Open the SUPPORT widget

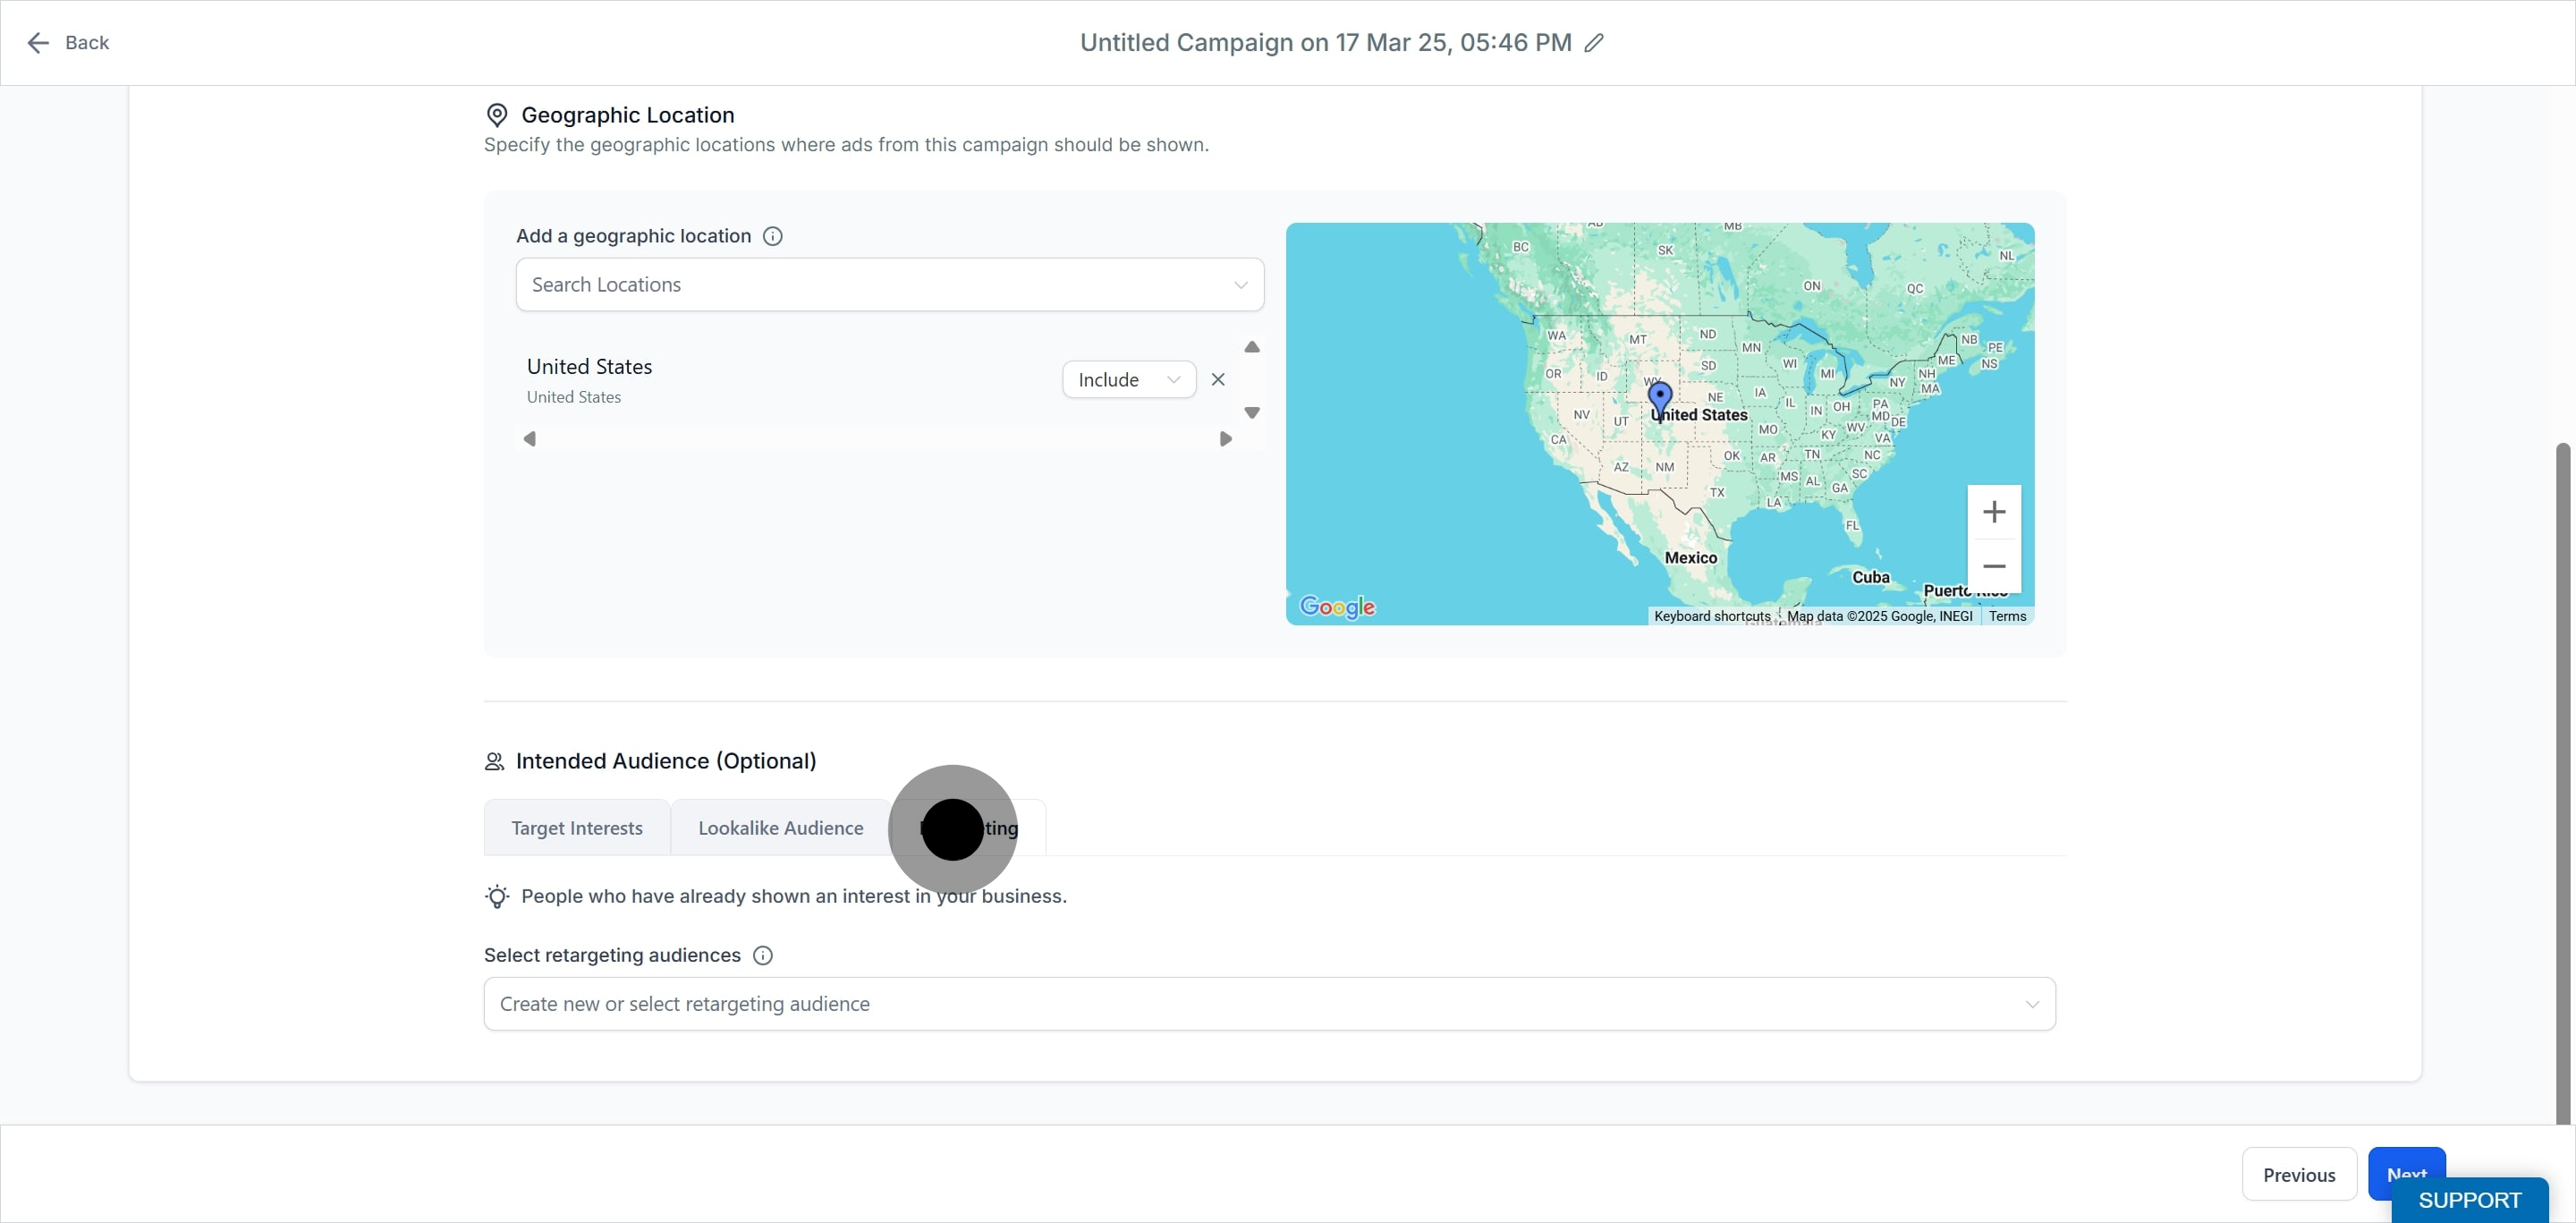point(2468,1200)
